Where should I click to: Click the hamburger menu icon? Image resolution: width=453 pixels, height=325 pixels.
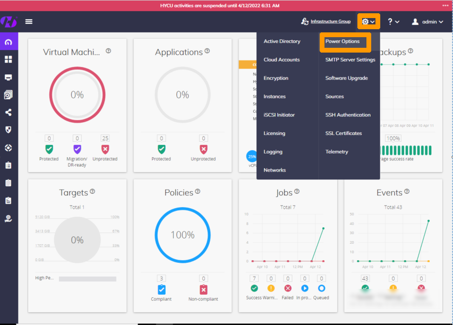[x=29, y=22]
